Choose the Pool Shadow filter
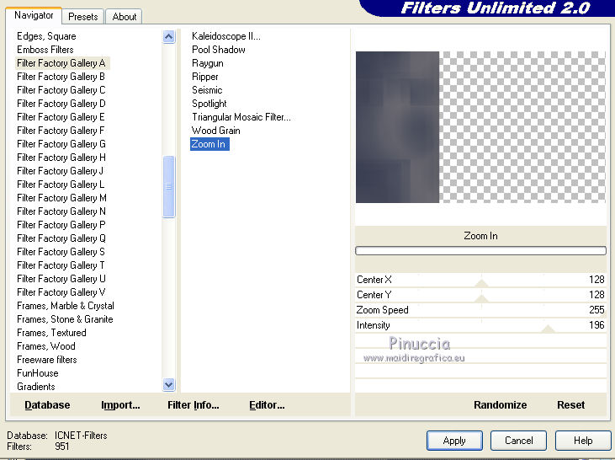 pos(219,50)
